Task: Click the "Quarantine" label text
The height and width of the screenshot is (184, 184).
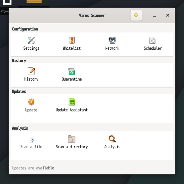Action: (72, 79)
